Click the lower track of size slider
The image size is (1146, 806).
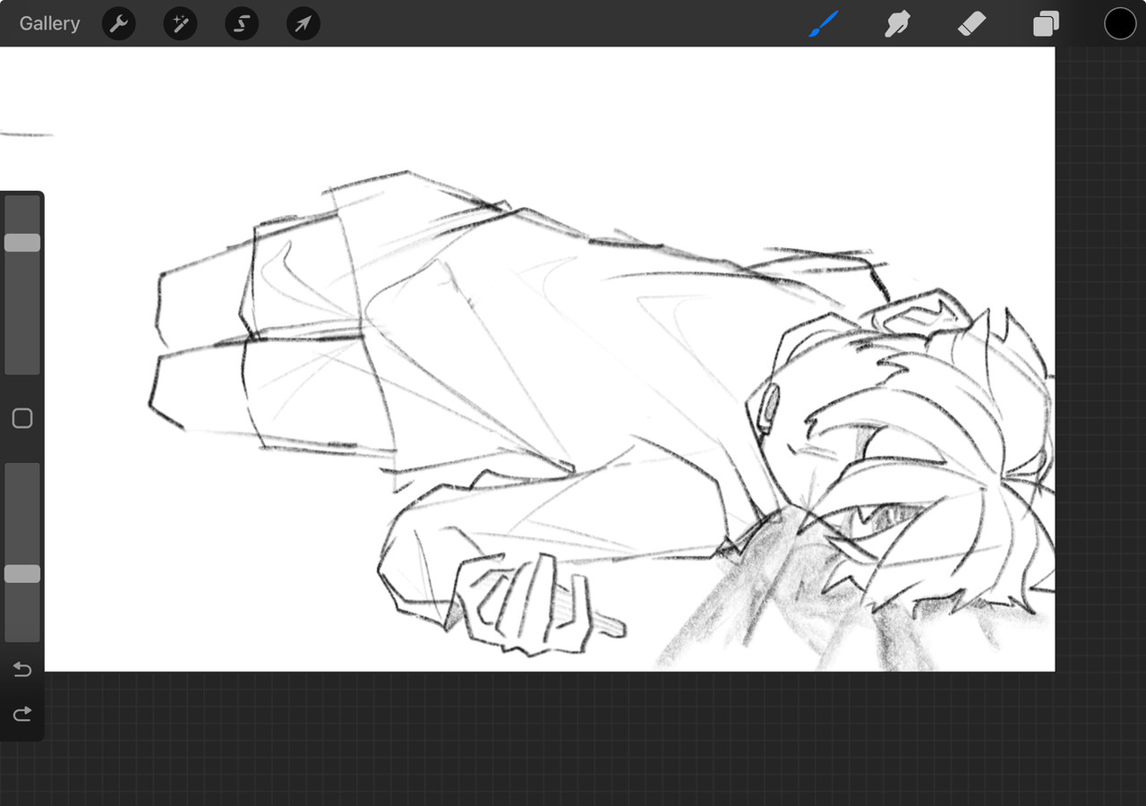22,313
